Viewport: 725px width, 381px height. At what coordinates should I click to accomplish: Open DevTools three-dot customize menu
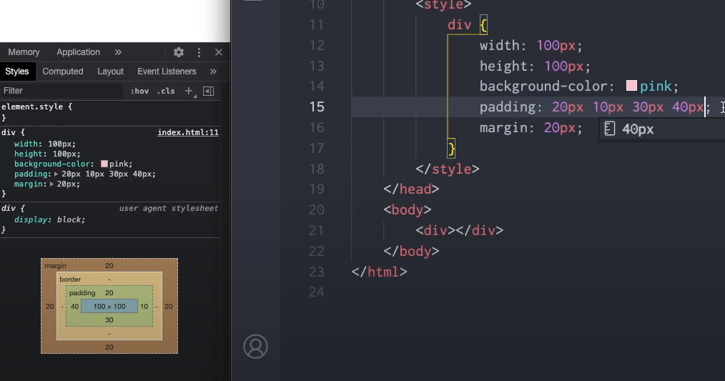[x=199, y=52]
